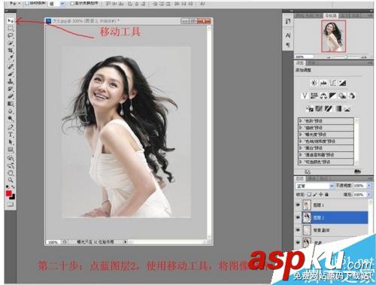
Task: Toggle Show Transform Controls checkbox
Action: pyautogui.click(x=72, y=3)
